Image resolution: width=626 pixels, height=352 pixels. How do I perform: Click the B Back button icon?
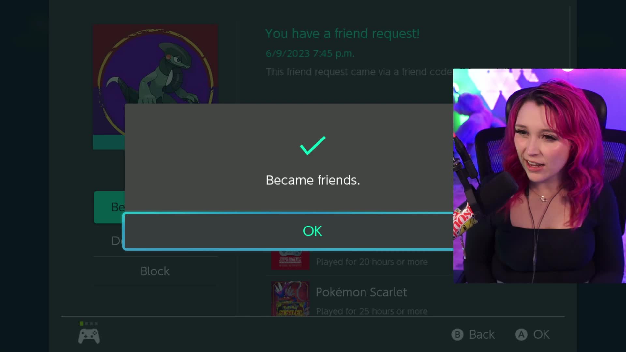click(457, 334)
